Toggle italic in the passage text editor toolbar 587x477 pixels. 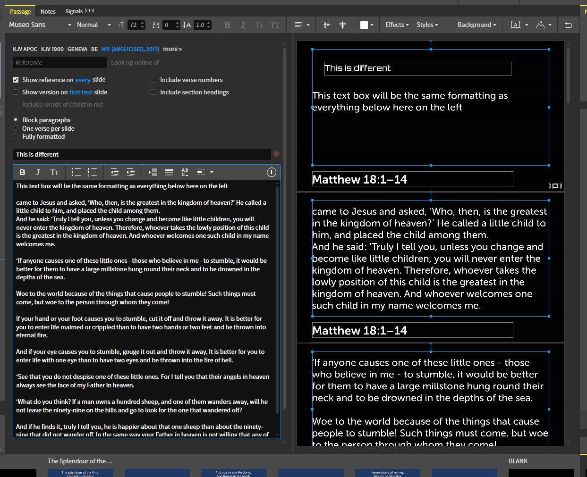[38, 172]
